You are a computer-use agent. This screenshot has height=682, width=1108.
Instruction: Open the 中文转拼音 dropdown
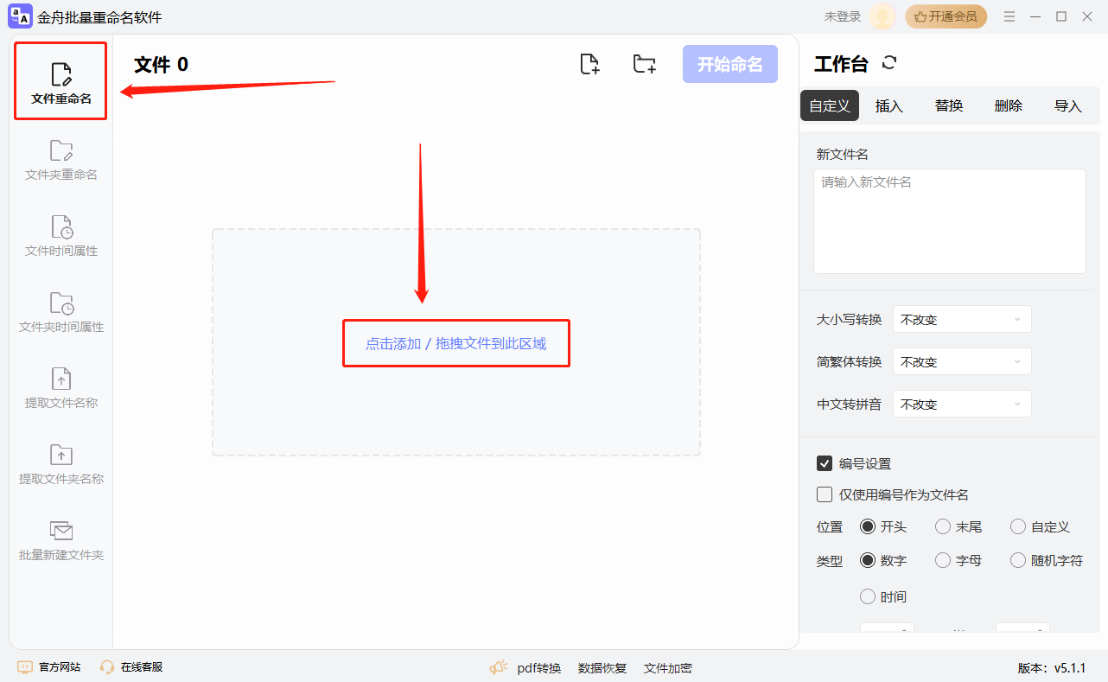pyautogui.click(x=962, y=404)
